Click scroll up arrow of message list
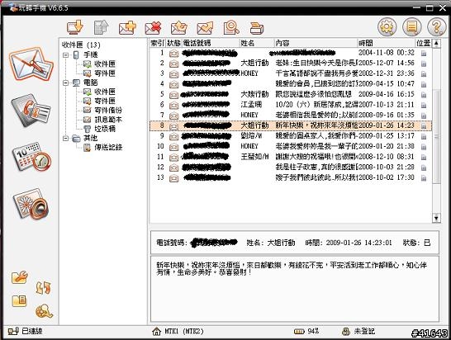This screenshot has width=451, height=340. [436, 44]
